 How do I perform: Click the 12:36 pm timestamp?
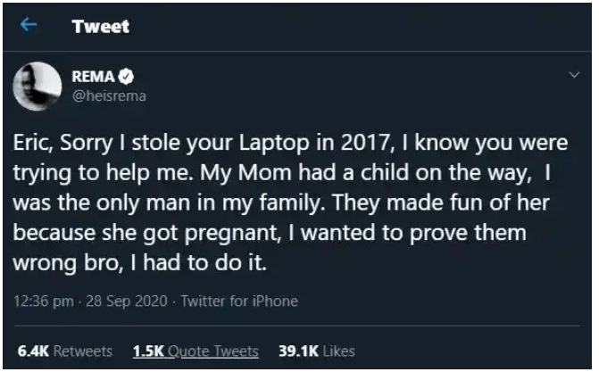point(44,302)
